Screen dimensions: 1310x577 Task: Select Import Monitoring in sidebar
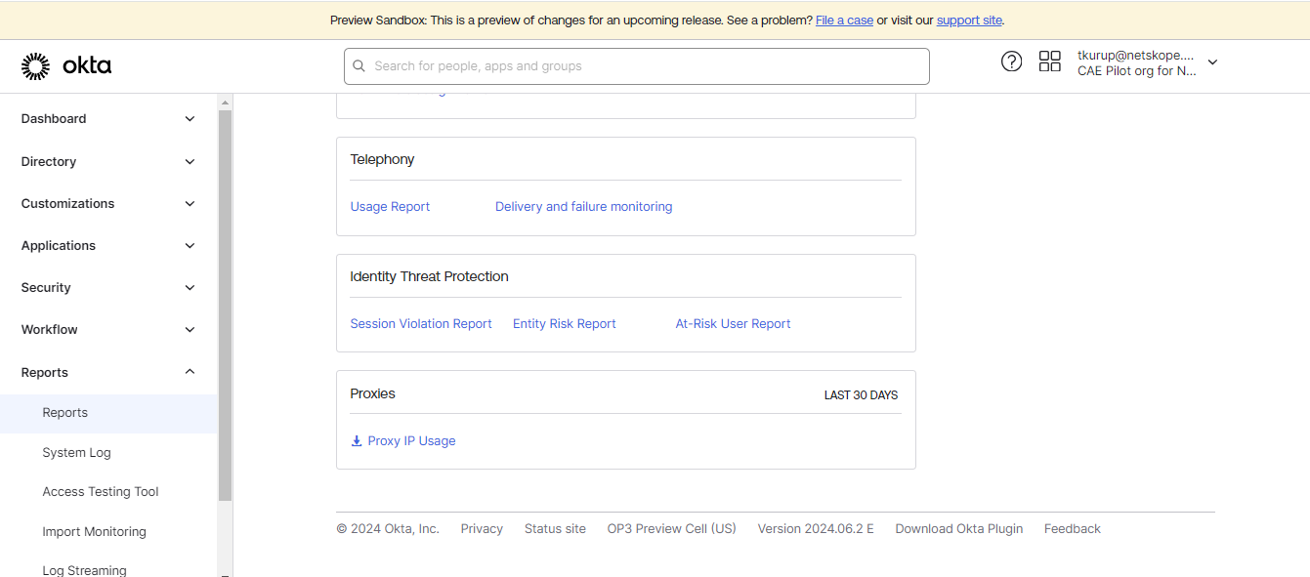pos(94,532)
